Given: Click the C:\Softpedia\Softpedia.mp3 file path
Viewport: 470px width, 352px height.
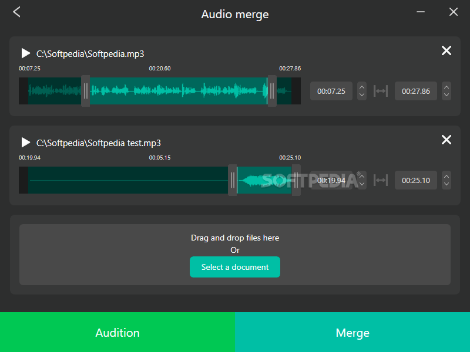Looking at the screenshot, I should click(x=90, y=54).
